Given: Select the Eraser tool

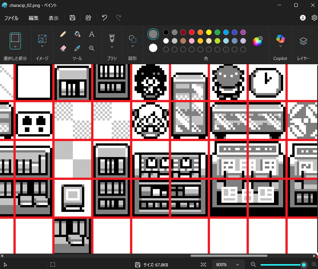Looking at the screenshot, I should (63, 48).
